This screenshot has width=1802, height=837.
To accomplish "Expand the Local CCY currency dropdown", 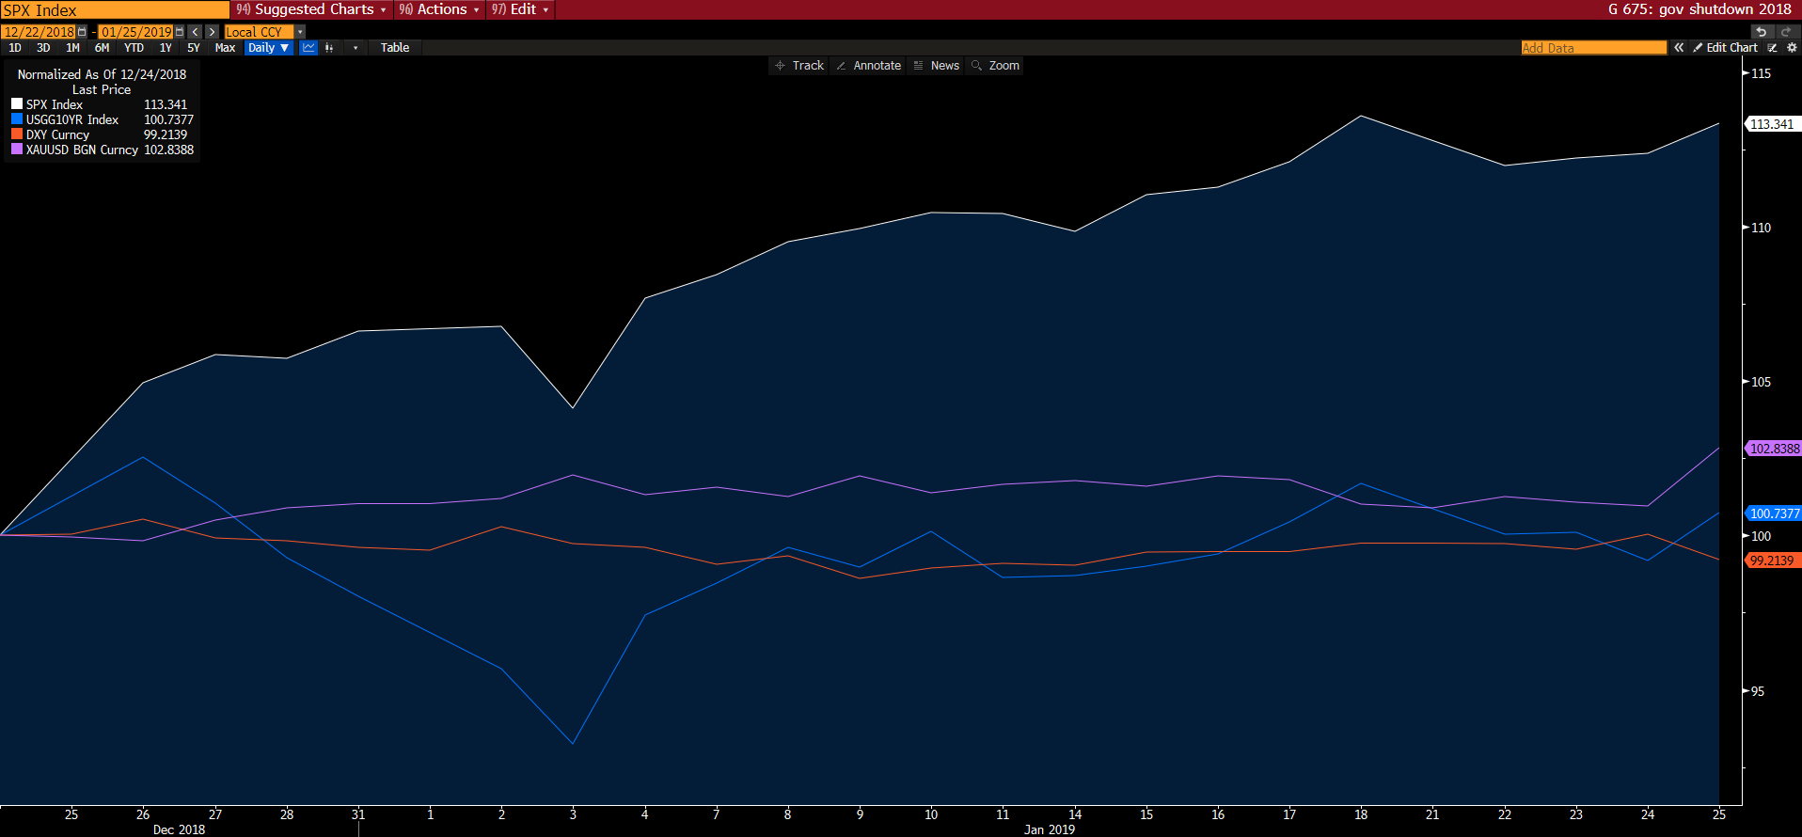I will coord(300,32).
